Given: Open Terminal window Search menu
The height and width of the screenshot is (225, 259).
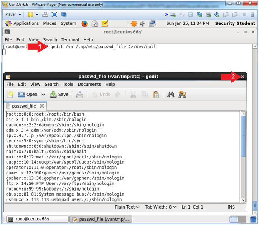Looking at the screenshot, I should click(x=50, y=40).
